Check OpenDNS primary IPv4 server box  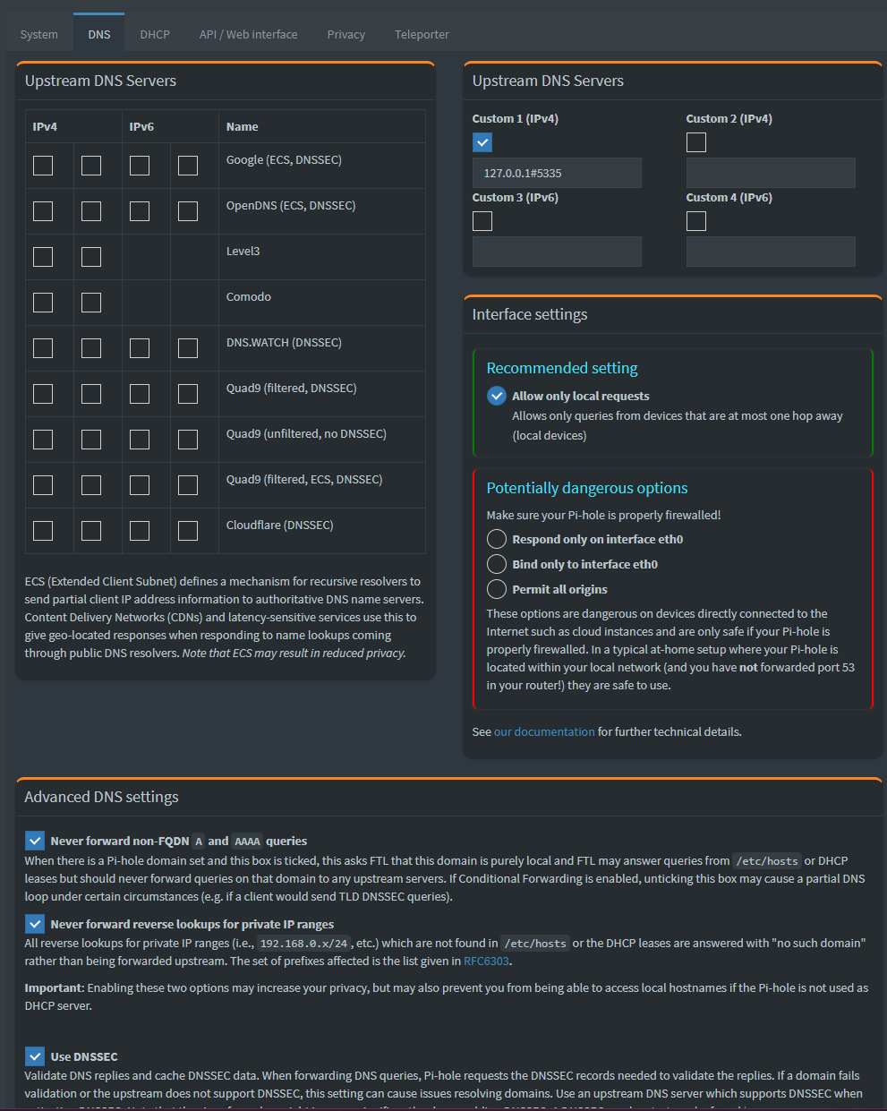click(43, 211)
